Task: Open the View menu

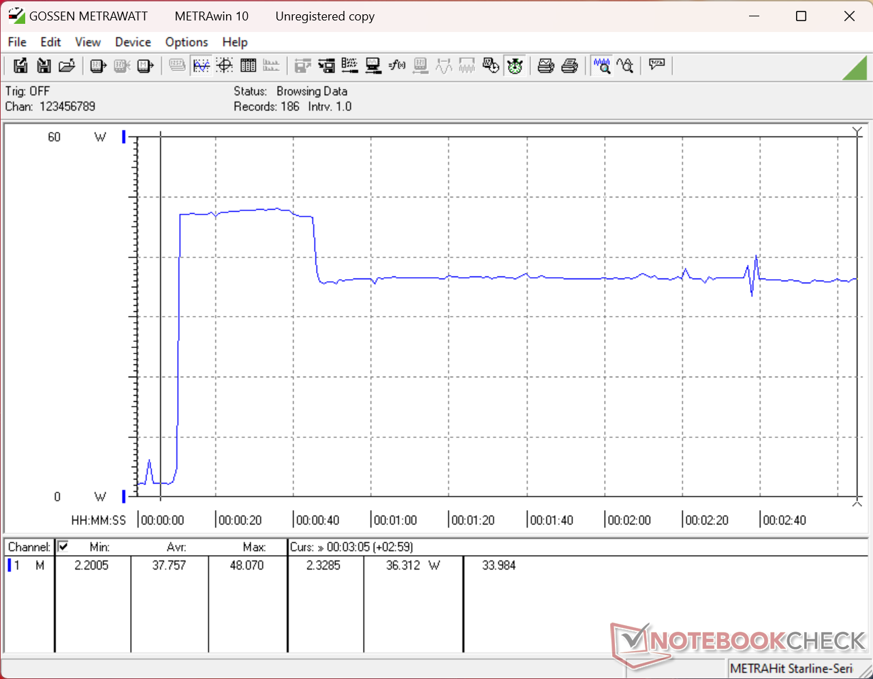Action: [x=88, y=42]
